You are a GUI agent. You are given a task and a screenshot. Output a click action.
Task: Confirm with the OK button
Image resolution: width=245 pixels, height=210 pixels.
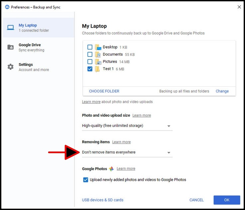click(227, 200)
